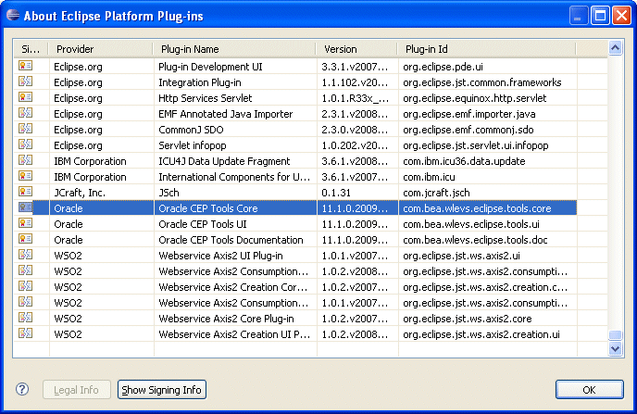Select com.jcraft.jsch id cell

point(488,193)
